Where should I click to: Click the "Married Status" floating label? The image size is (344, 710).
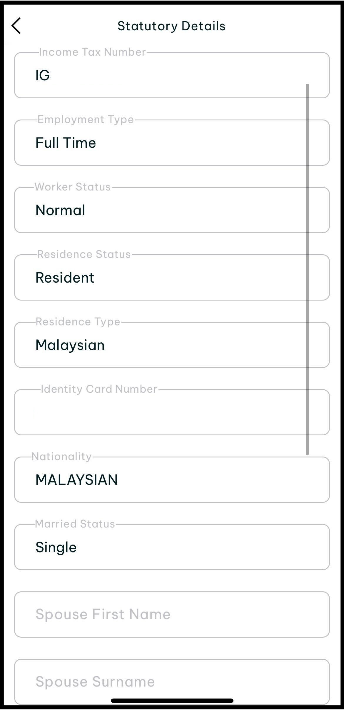coord(75,524)
